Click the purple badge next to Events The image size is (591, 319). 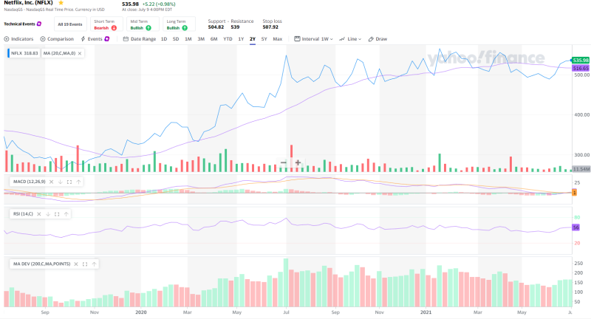coord(107,39)
